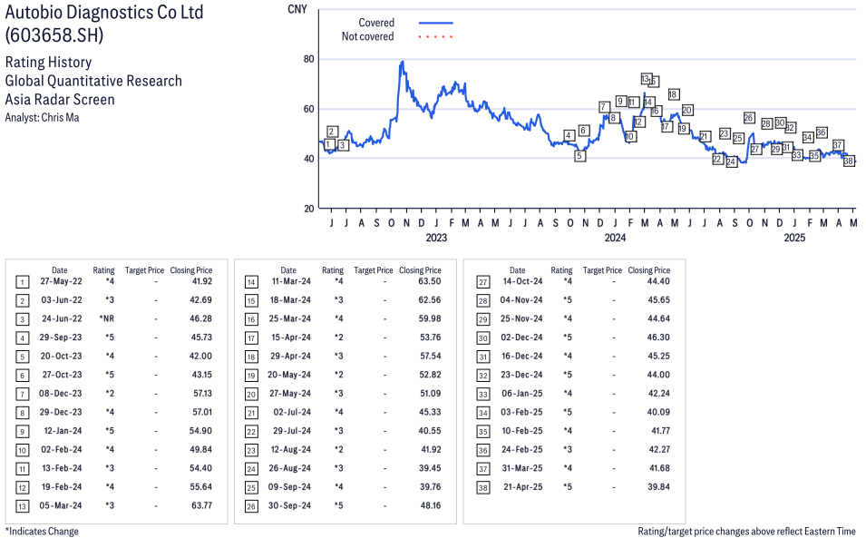
Task: Click the Global Quantitative Research line
Action: click(x=93, y=81)
